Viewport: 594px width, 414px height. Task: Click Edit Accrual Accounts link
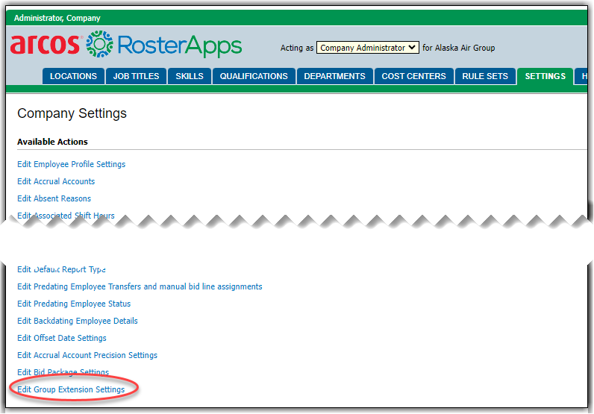[x=56, y=181]
